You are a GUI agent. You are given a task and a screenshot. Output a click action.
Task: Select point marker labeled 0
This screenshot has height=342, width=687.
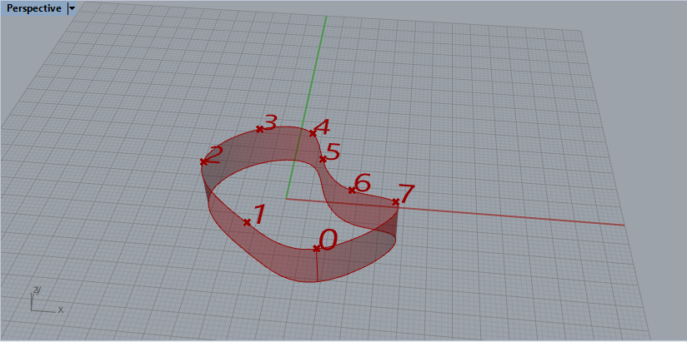click(x=316, y=249)
